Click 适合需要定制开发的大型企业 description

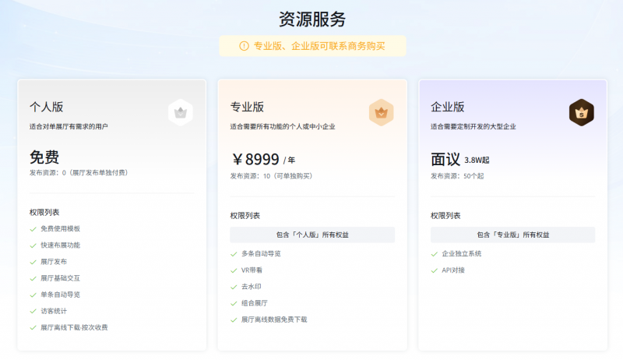[473, 127]
